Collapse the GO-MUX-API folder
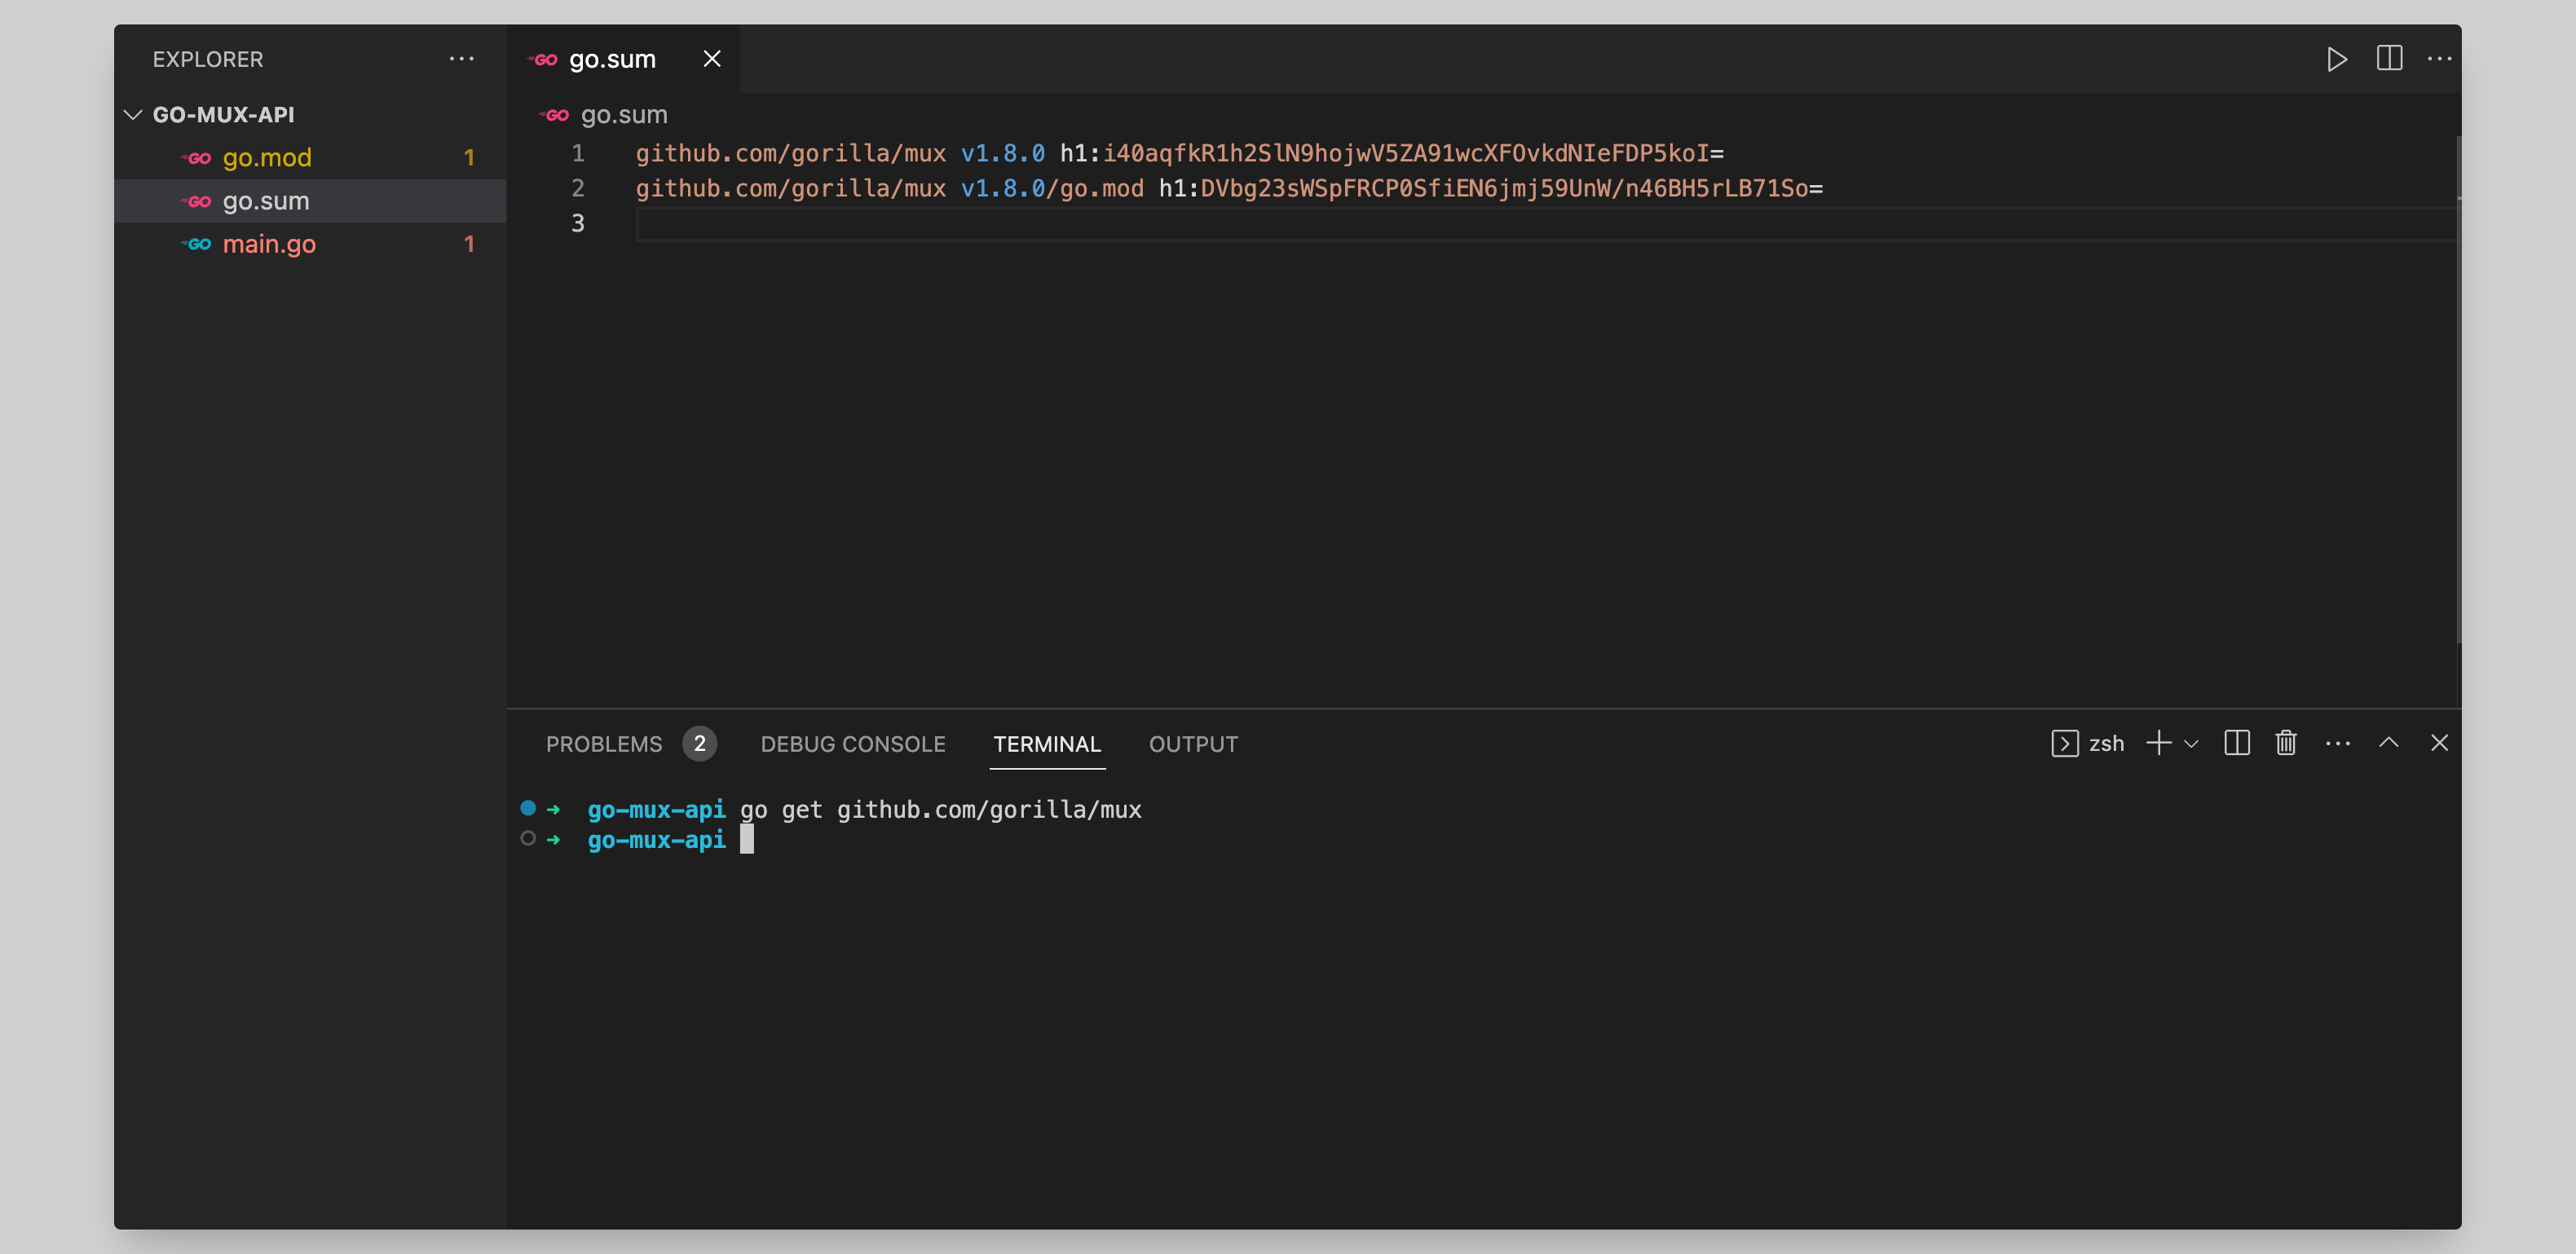2576x1254 pixels. tap(133, 115)
